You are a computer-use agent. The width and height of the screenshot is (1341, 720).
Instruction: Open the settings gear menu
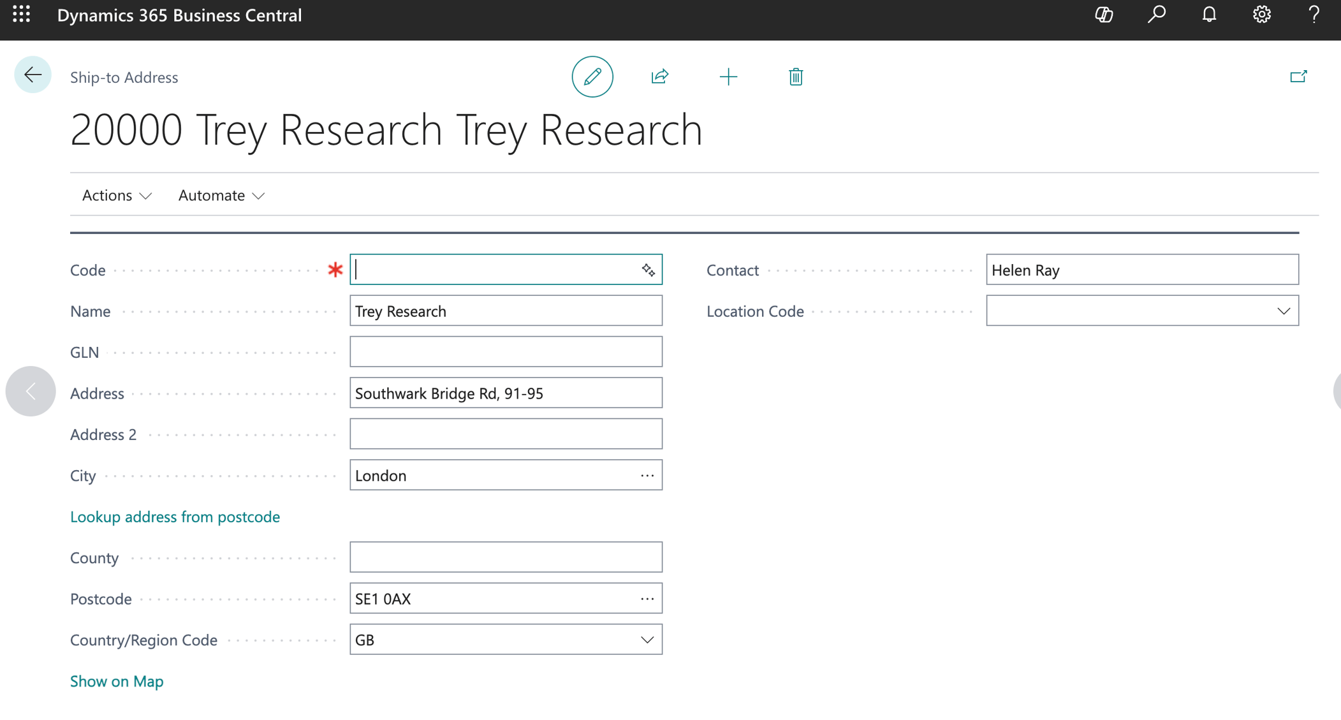(1262, 15)
